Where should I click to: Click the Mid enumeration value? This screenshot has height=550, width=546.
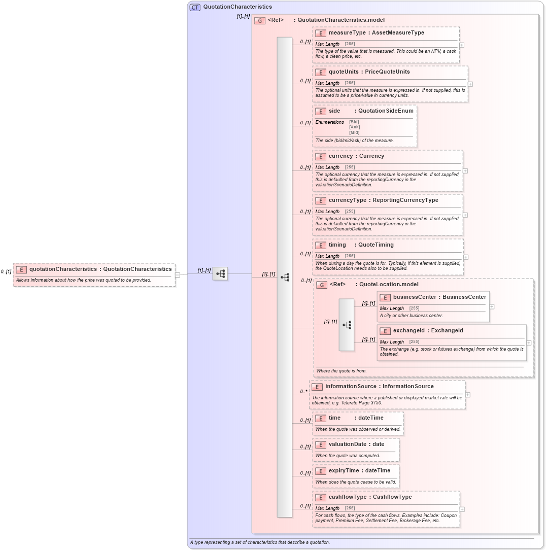(x=354, y=132)
